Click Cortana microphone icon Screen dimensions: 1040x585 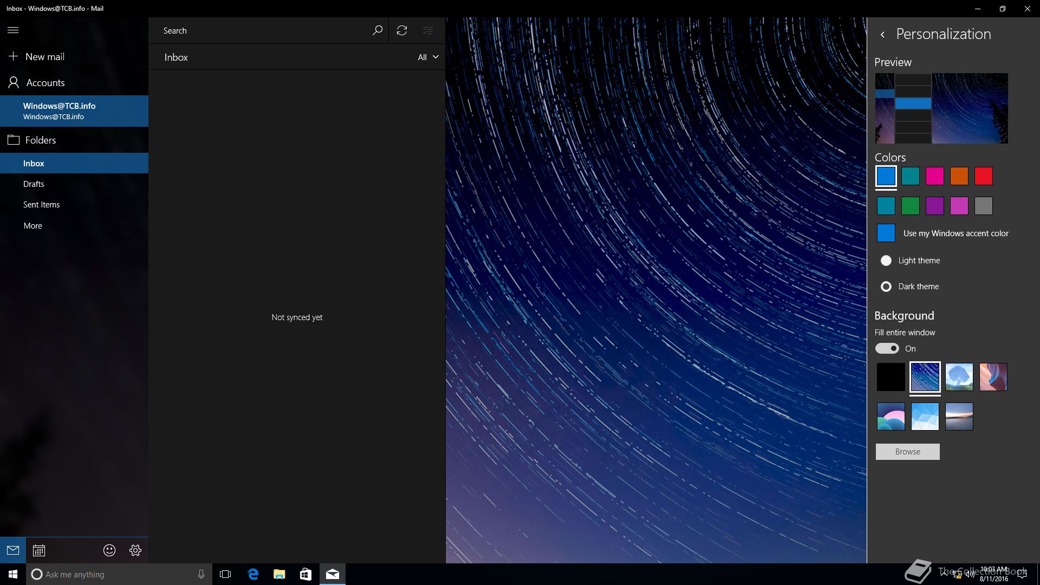tap(201, 574)
